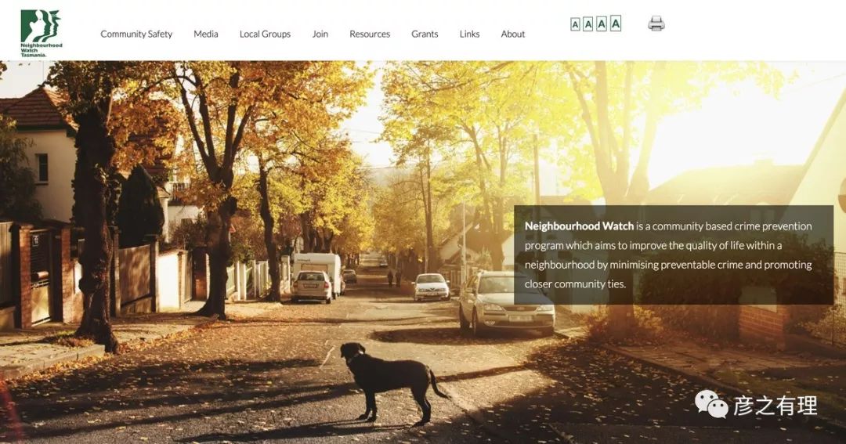Screen dimensions: 846x444
Task: Go to the Join page
Action: pos(320,34)
